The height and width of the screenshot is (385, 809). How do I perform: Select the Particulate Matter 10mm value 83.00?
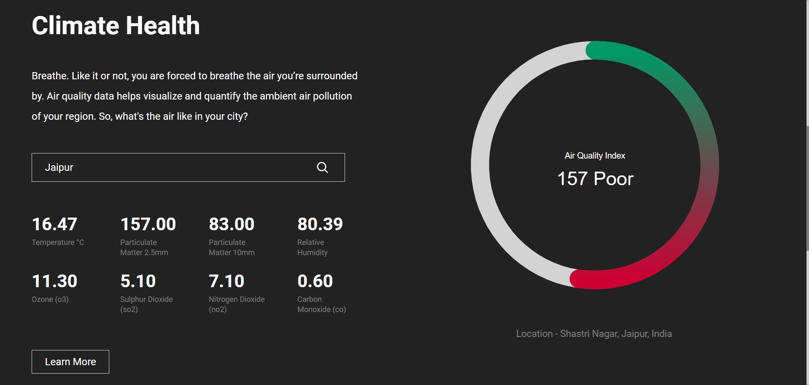pos(231,224)
